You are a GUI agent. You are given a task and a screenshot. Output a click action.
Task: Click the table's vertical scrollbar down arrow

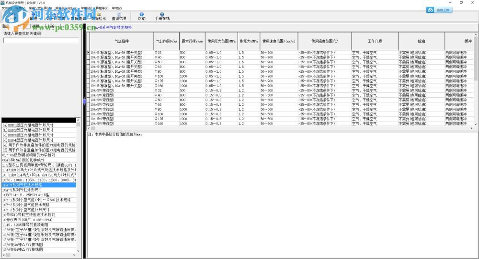pos(476,123)
